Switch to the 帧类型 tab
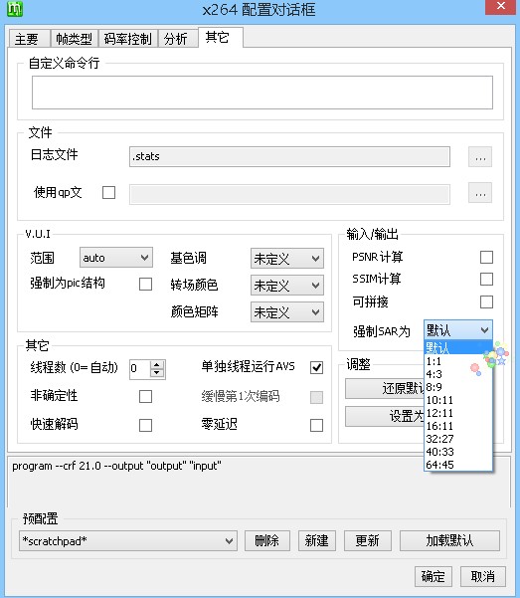Screen dimensions: 520x598 74,39
